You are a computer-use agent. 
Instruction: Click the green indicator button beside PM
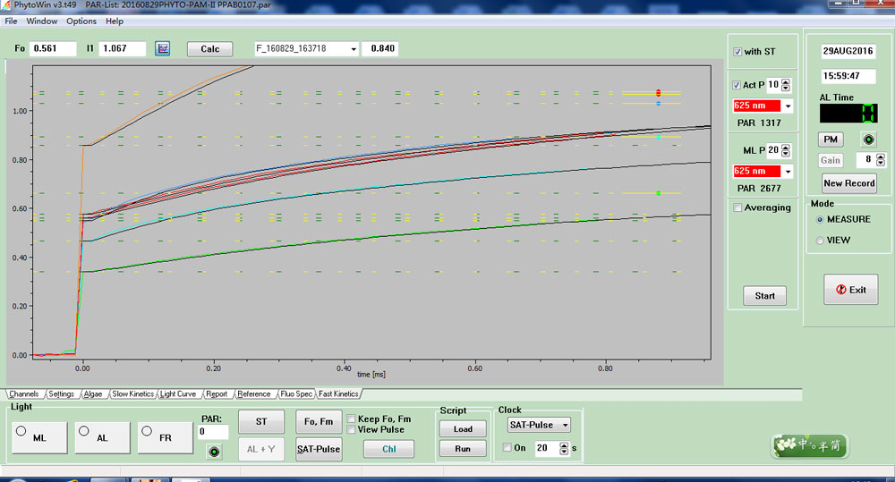[867, 140]
